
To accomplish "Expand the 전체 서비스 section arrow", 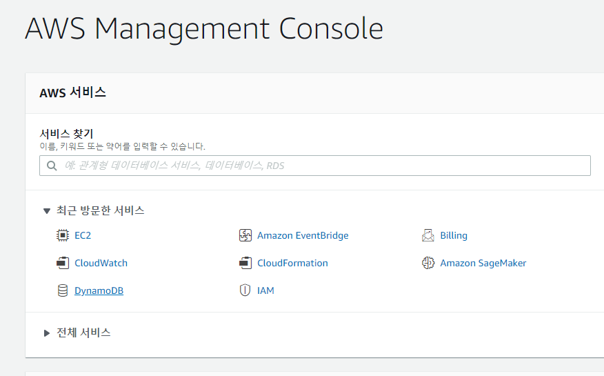I will point(47,333).
